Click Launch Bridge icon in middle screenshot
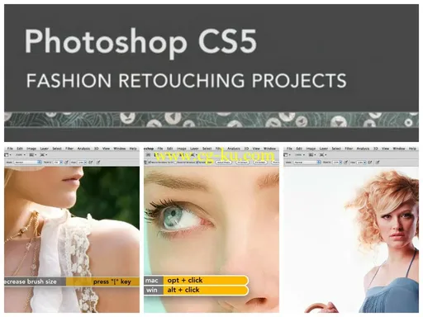 point(148,154)
